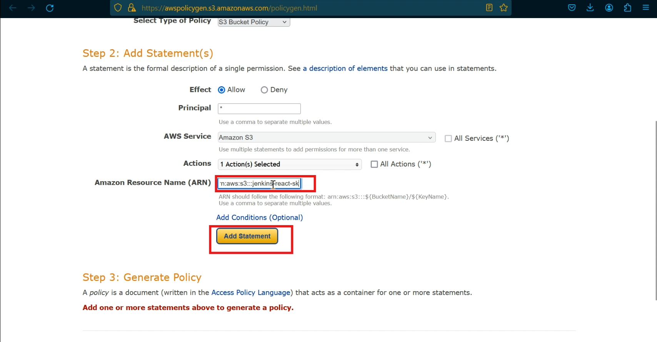Open the hamburger application menu

coord(646,8)
